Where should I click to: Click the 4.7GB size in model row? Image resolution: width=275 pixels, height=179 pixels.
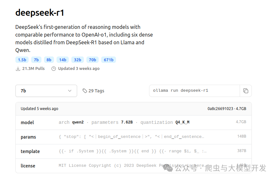pyautogui.click(x=241, y=122)
